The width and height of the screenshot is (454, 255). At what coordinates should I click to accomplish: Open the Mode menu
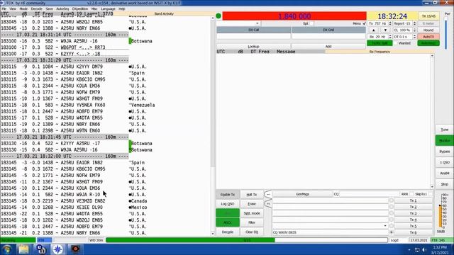click(23, 8)
